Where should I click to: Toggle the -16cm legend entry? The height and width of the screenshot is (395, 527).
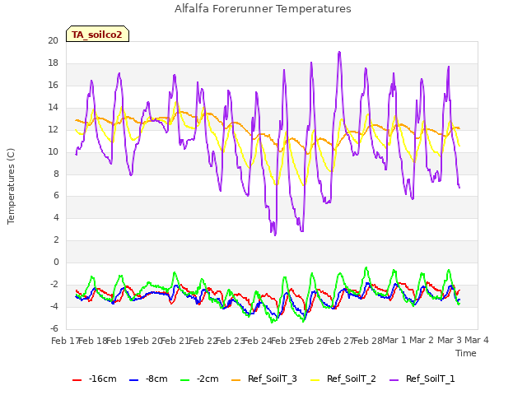pyautogui.click(x=95, y=379)
